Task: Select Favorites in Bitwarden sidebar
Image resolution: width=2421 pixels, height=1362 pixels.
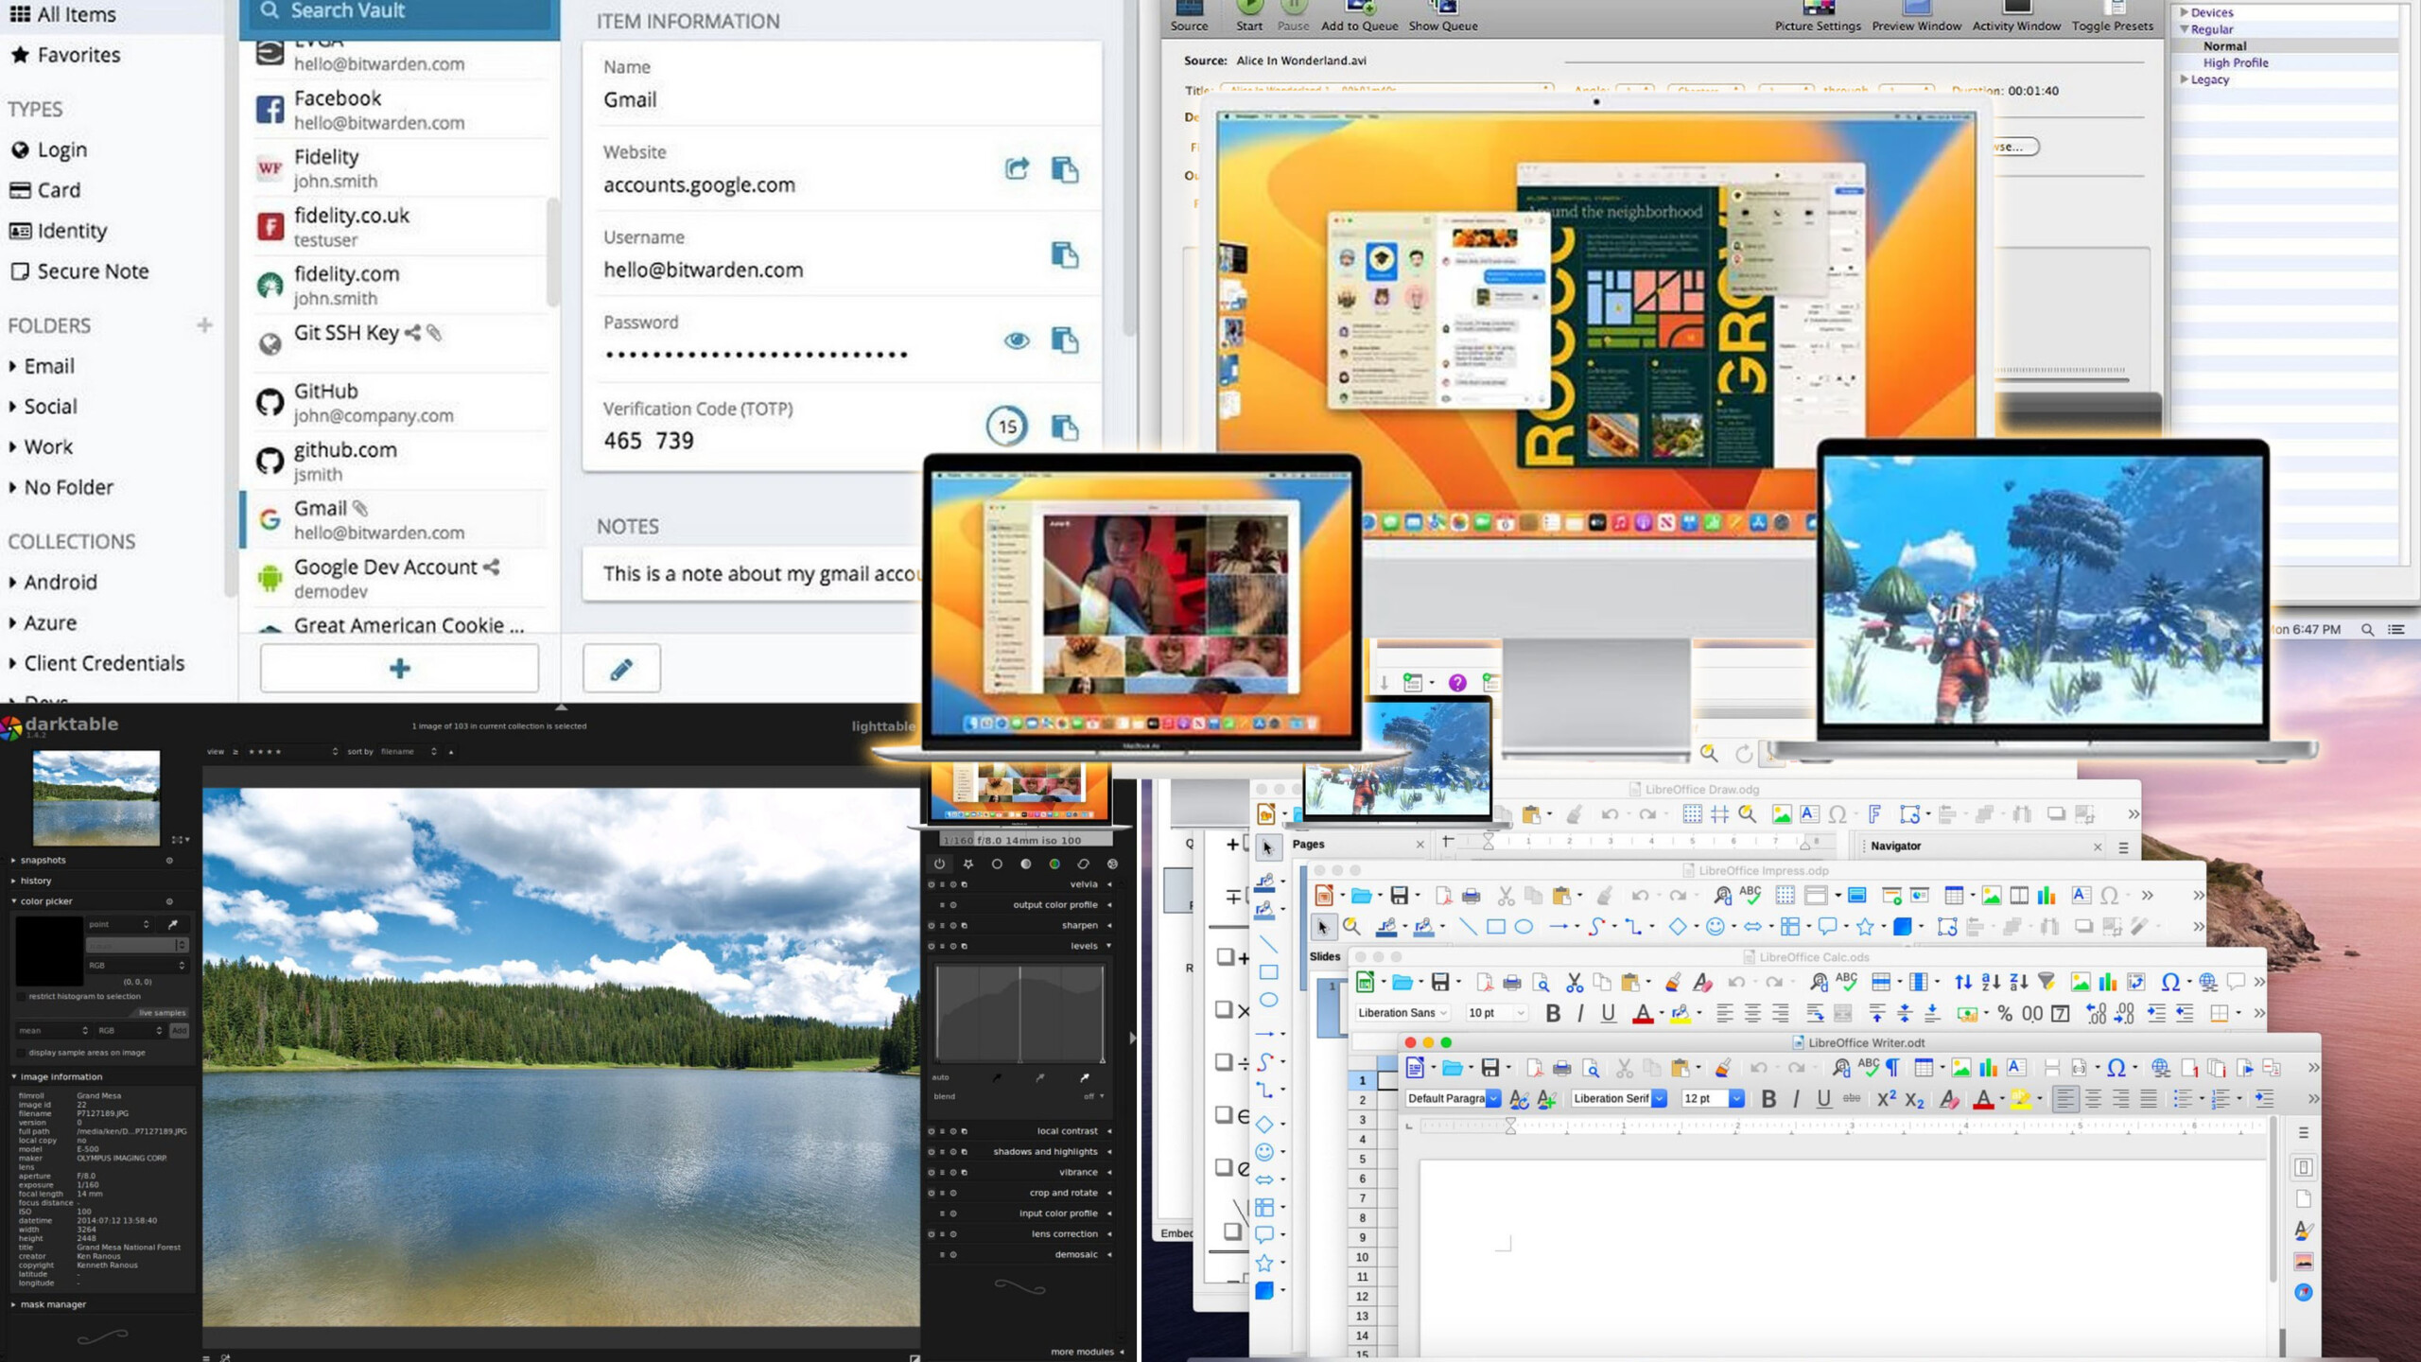Action: (x=65, y=55)
